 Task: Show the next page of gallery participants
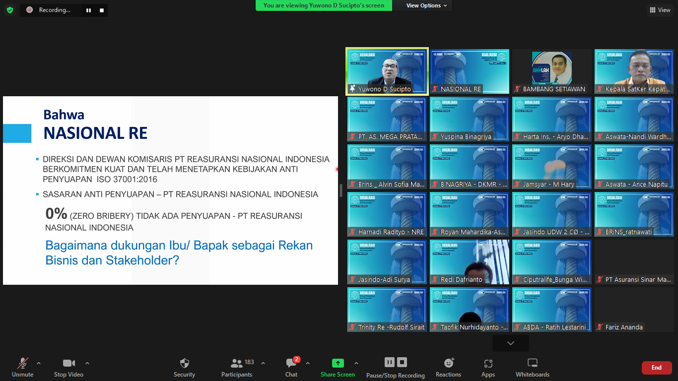[511, 343]
